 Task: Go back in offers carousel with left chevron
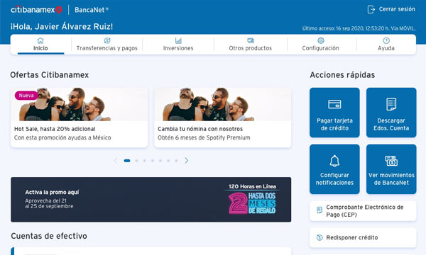(116, 161)
